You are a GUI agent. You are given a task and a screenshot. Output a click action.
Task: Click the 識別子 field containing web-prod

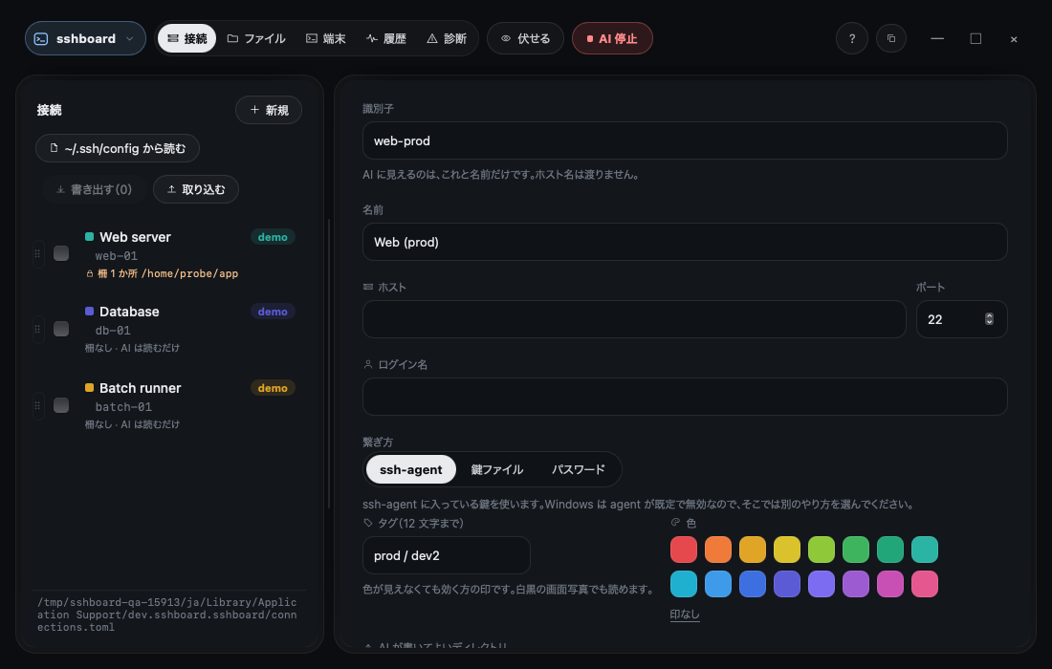point(685,140)
